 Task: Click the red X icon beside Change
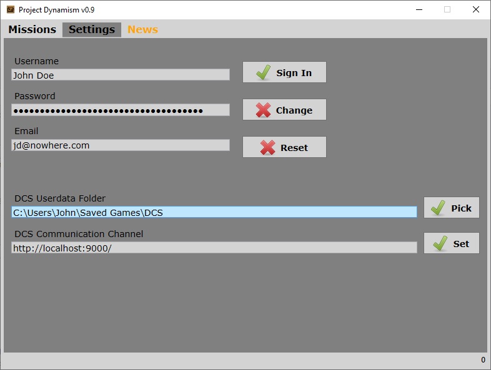pyautogui.click(x=263, y=110)
